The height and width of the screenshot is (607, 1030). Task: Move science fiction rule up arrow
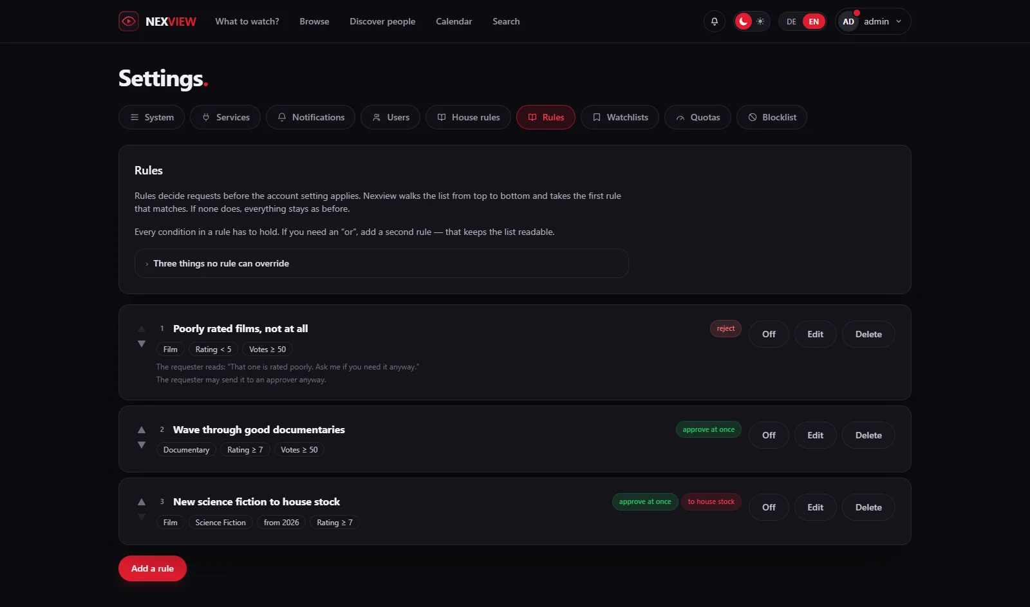[142, 501]
